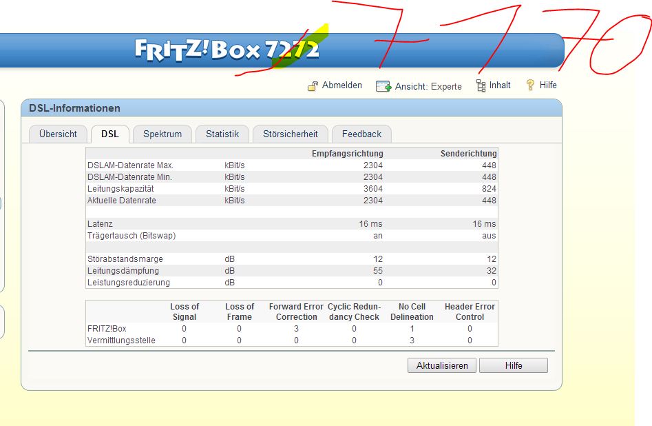
Task: Click the Trägertausch (Bitswap) label
Action: (132, 235)
